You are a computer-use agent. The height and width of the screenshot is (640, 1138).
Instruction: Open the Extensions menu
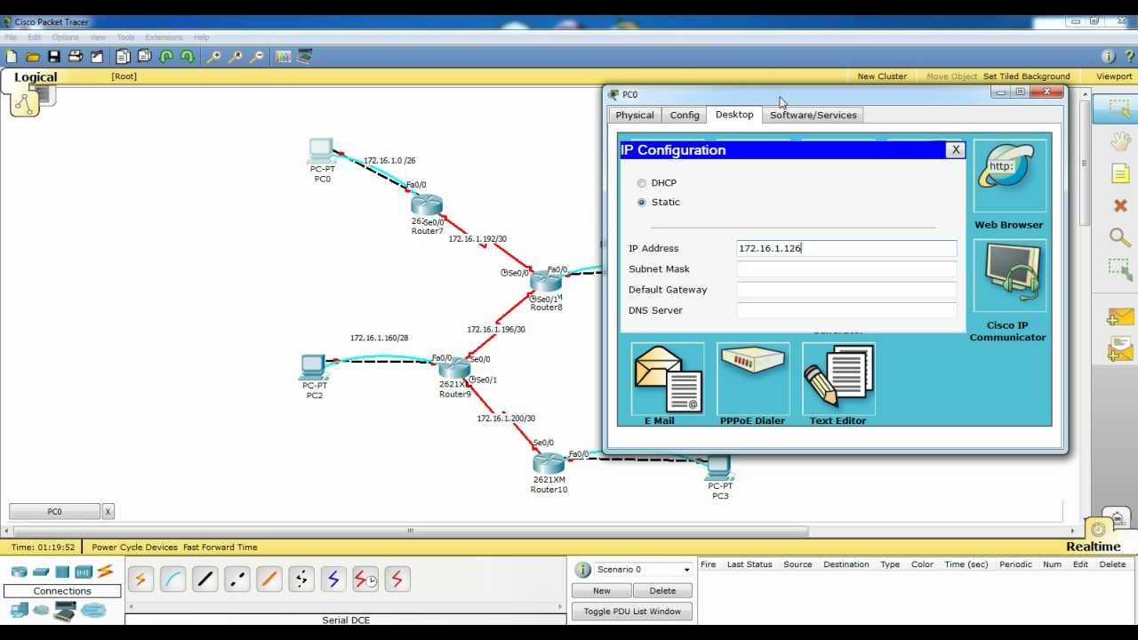[164, 37]
